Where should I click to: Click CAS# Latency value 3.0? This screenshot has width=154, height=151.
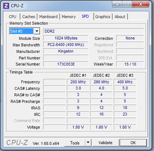78,88
